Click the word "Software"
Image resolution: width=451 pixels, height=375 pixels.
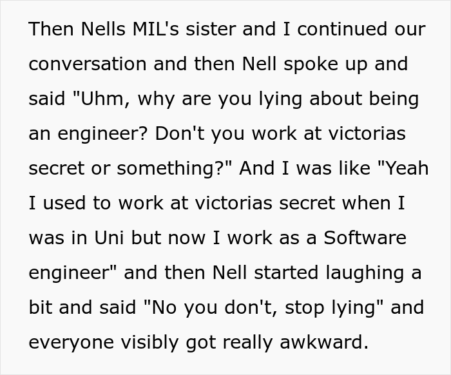[x=365, y=238]
